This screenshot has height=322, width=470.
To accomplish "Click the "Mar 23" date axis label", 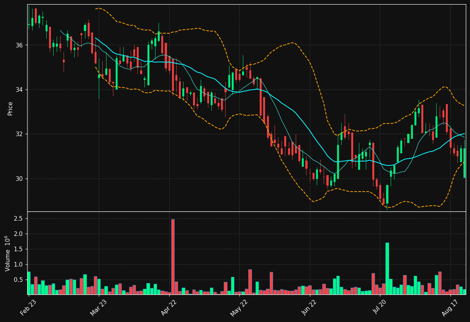I will pyautogui.click(x=99, y=307).
